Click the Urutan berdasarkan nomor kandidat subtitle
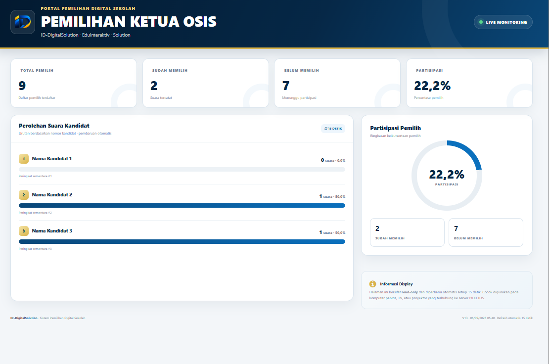The width and height of the screenshot is (549, 364). 65,134
